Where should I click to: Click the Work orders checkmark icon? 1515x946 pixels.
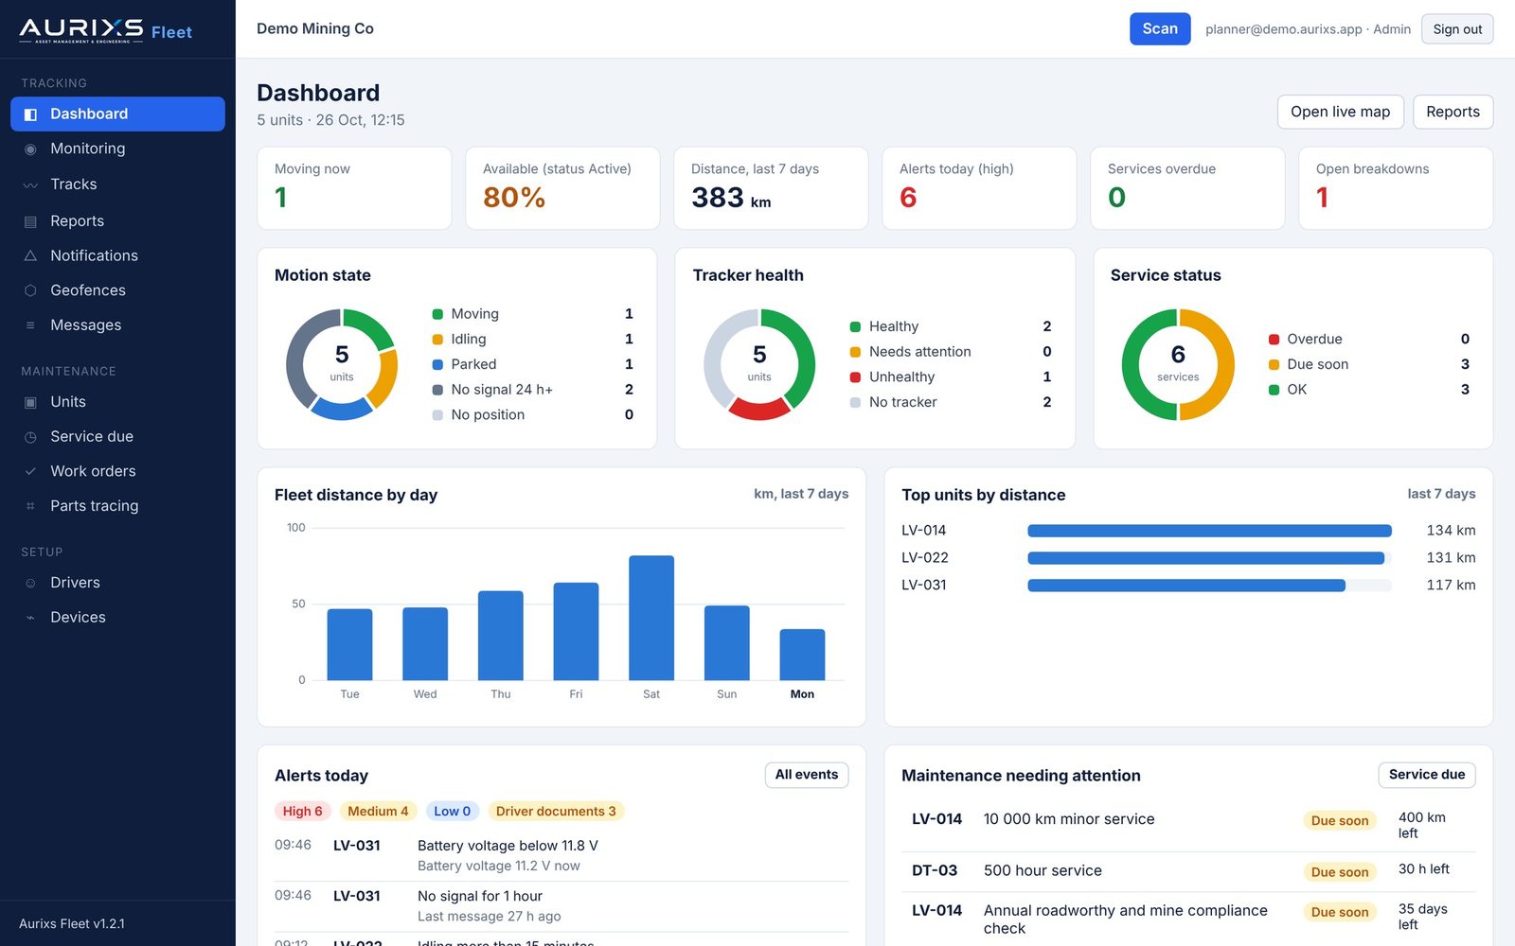(30, 471)
